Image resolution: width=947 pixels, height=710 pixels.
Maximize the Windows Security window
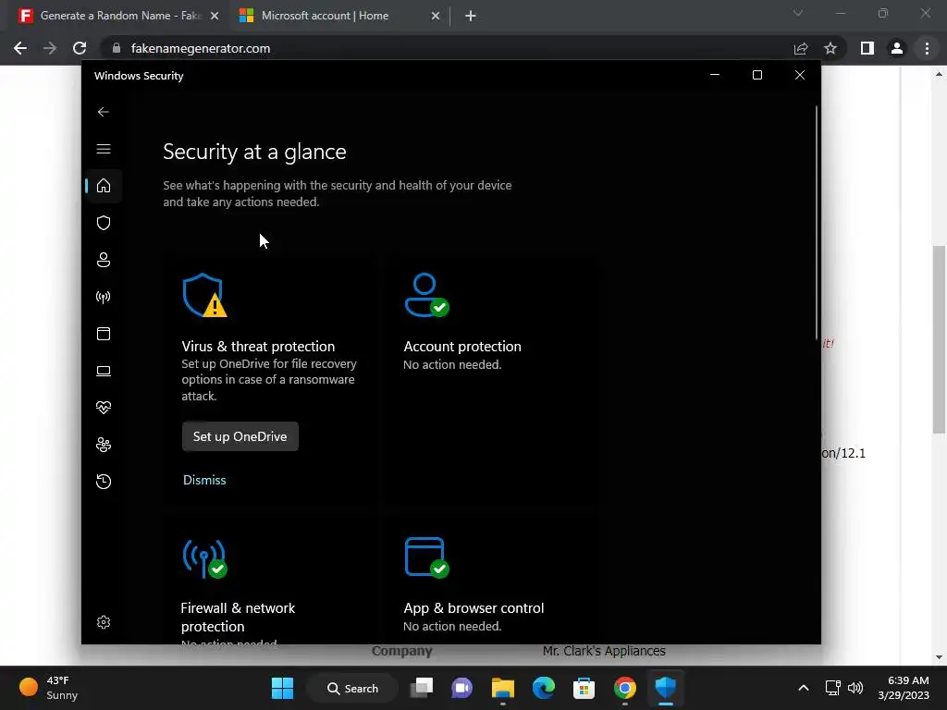click(x=757, y=75)
